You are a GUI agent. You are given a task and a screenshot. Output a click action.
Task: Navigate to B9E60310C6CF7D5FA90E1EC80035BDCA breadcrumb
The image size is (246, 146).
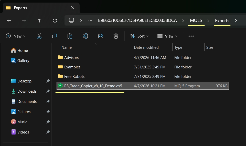pyautogui.click(x=137, y=20)
